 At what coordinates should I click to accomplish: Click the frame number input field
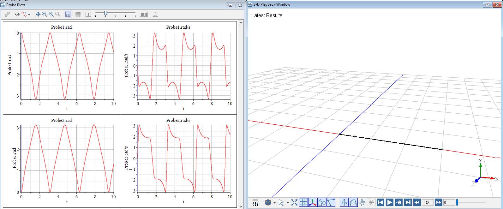coord(449,202)
